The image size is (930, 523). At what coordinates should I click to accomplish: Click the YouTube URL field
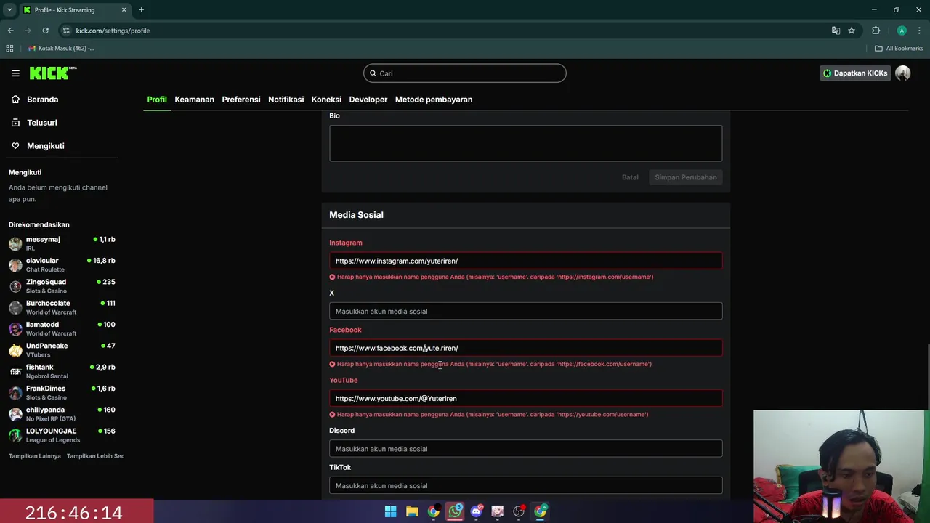pos(526,398)
